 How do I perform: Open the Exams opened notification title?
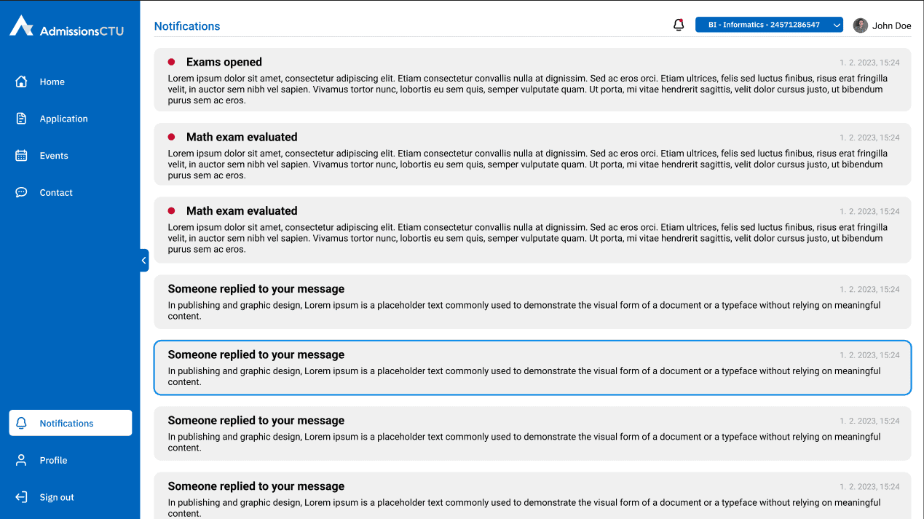(224, 62)
